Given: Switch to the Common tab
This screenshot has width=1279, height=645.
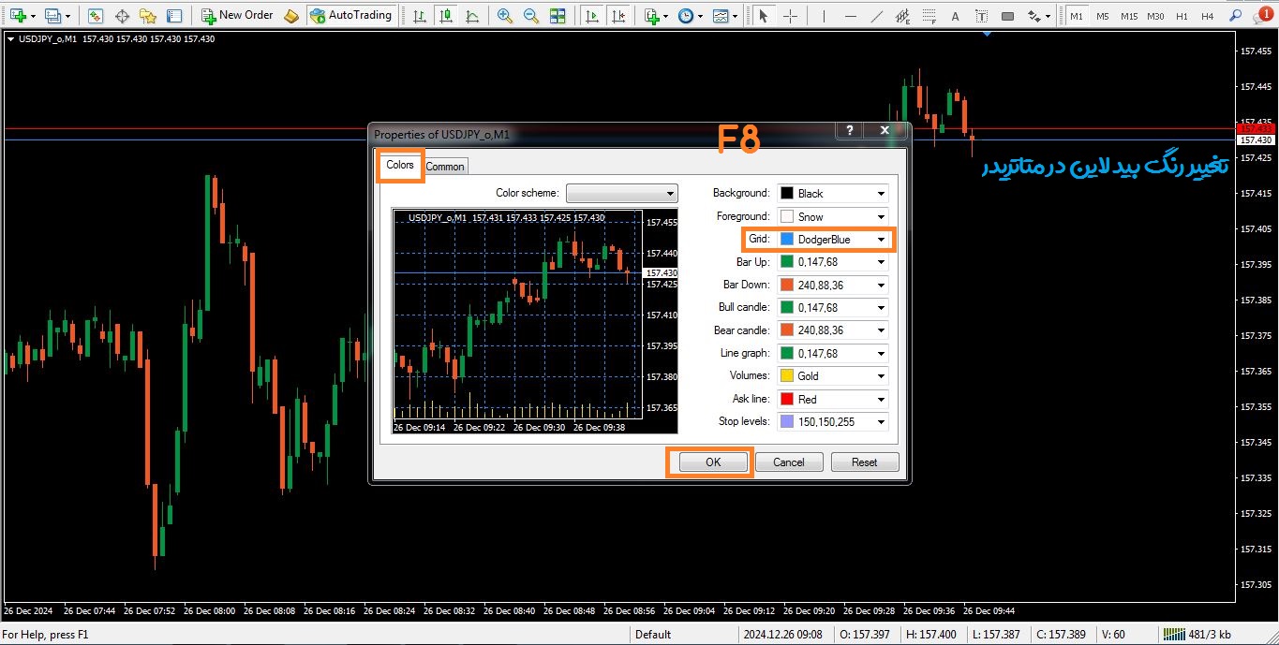Looking at the screenshot, I should [x=445, y=167].
